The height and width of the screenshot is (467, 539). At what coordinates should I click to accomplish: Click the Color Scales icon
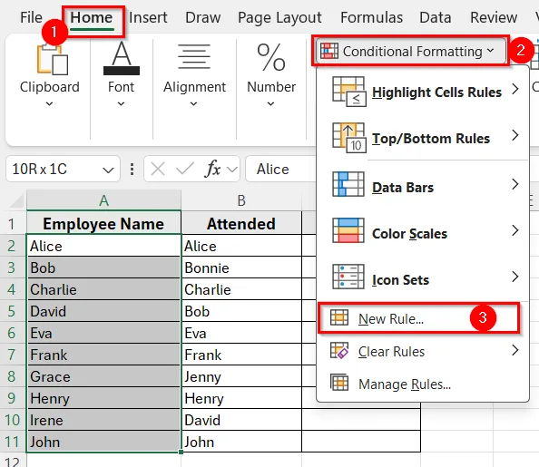tap(348, 230)
